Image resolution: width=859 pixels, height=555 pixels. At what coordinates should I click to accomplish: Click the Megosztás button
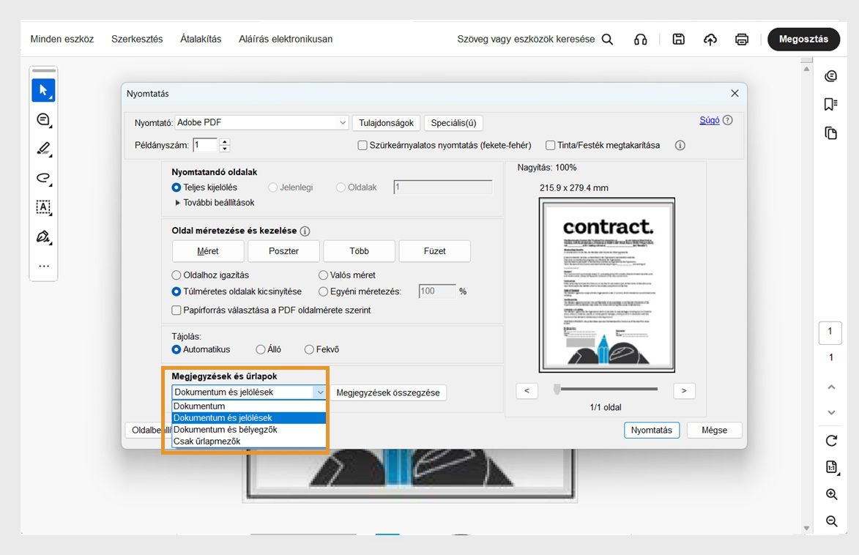[803, 40]
